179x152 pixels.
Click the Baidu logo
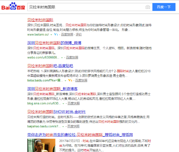pyautogui.click(x=13, y=6)
